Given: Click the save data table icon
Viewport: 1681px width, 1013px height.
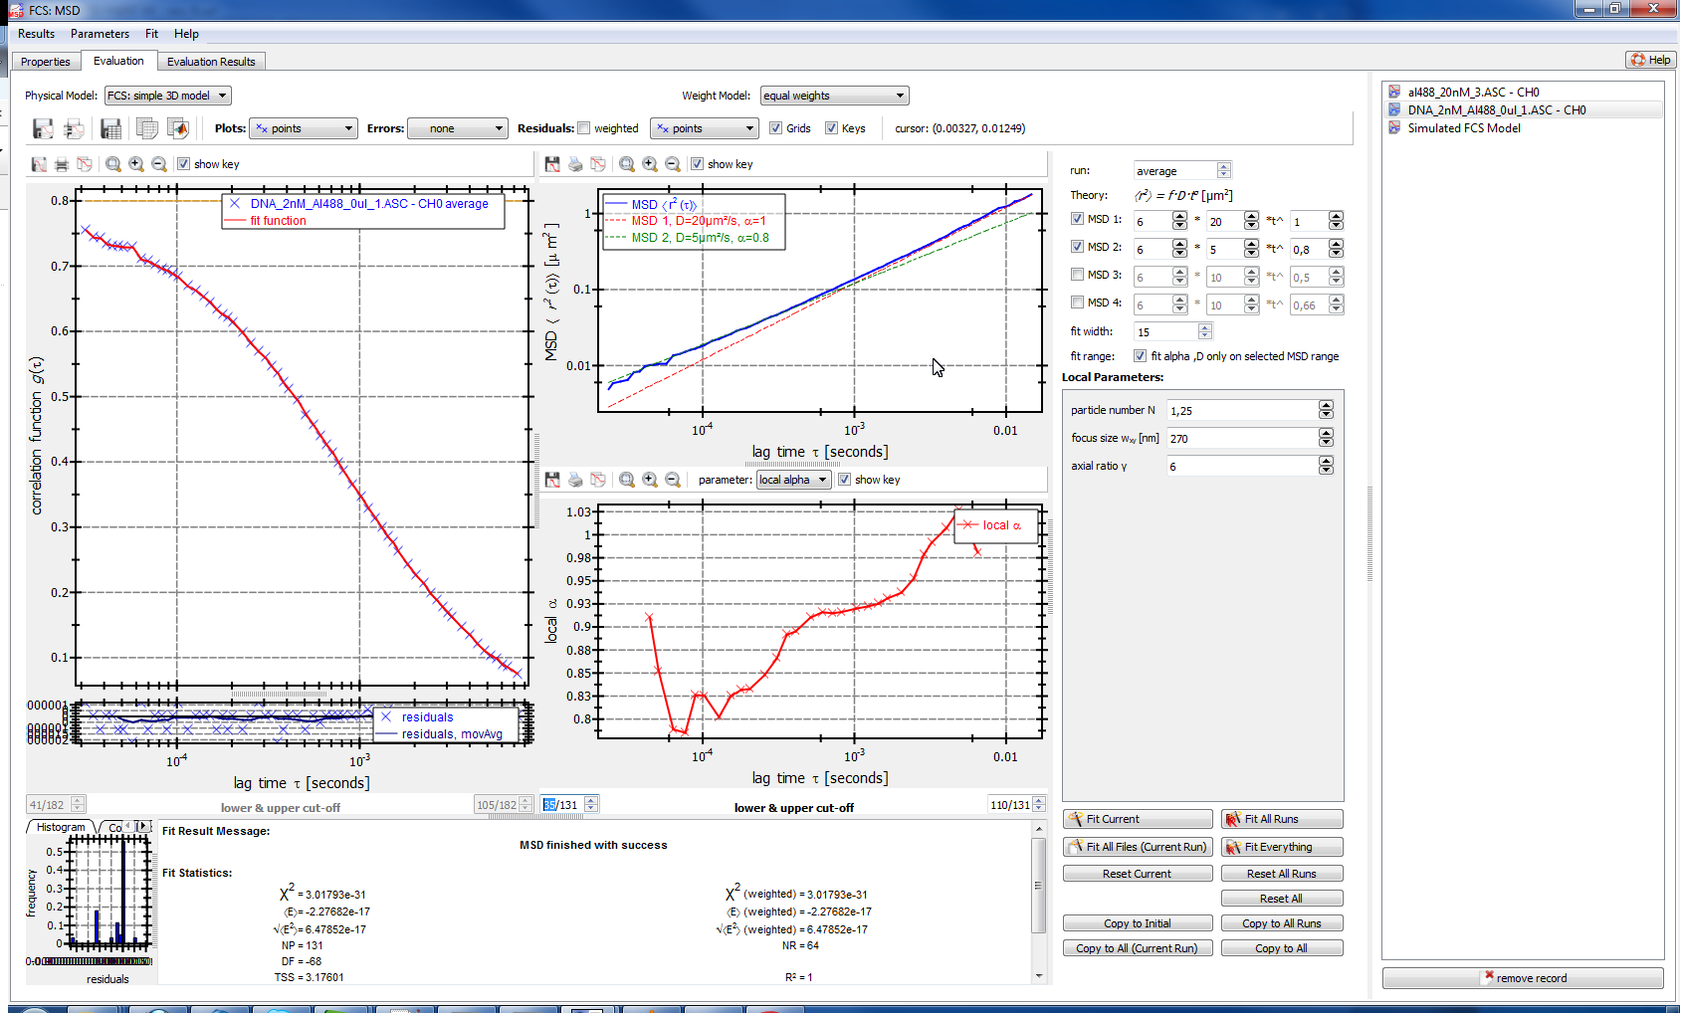Looking at the screenshot, I should tap(111, 128).
